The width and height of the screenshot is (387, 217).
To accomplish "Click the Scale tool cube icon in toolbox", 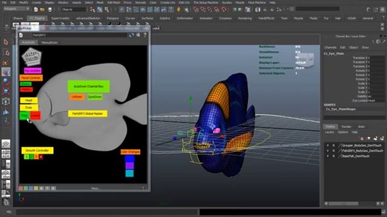I will click(x=6, y=91).
